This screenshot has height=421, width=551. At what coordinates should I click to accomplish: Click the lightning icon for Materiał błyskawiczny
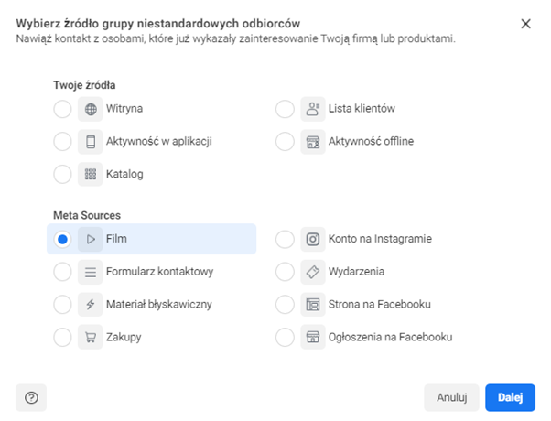91,304
